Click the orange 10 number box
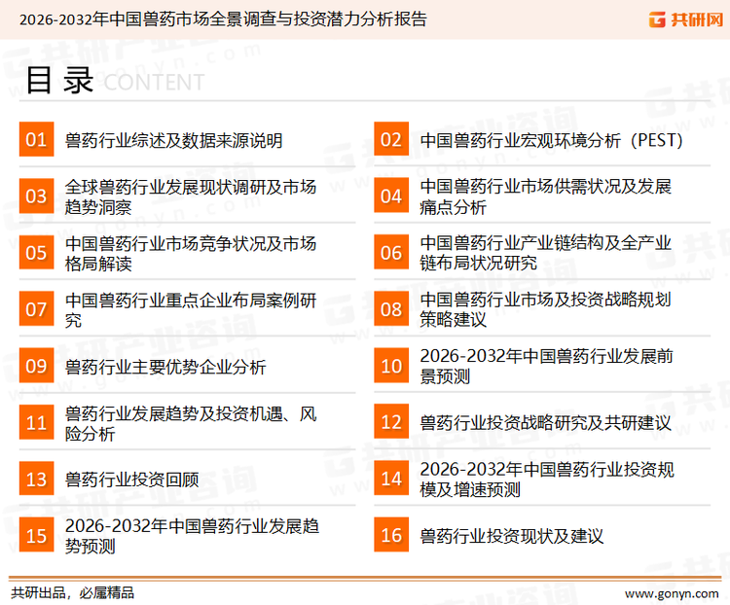The image size is (730, 605). (391, 366)
